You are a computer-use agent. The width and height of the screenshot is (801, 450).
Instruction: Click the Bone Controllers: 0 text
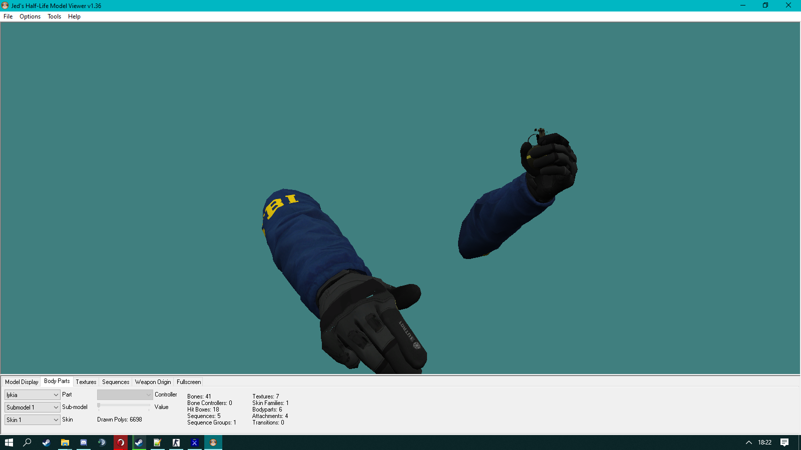pos(210,403)
